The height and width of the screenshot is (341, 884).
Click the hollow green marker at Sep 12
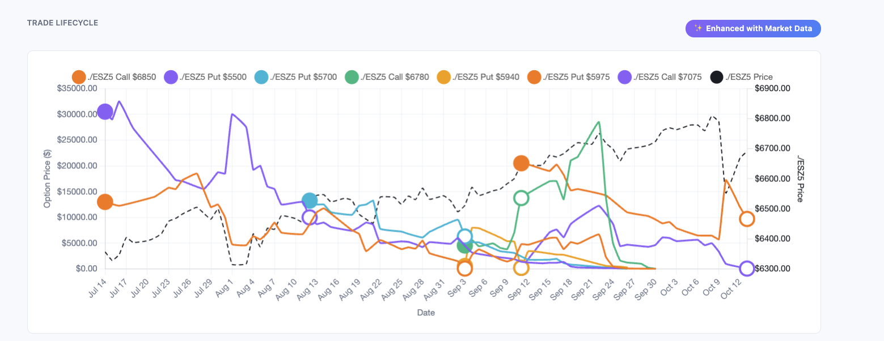tap(522, 198)
